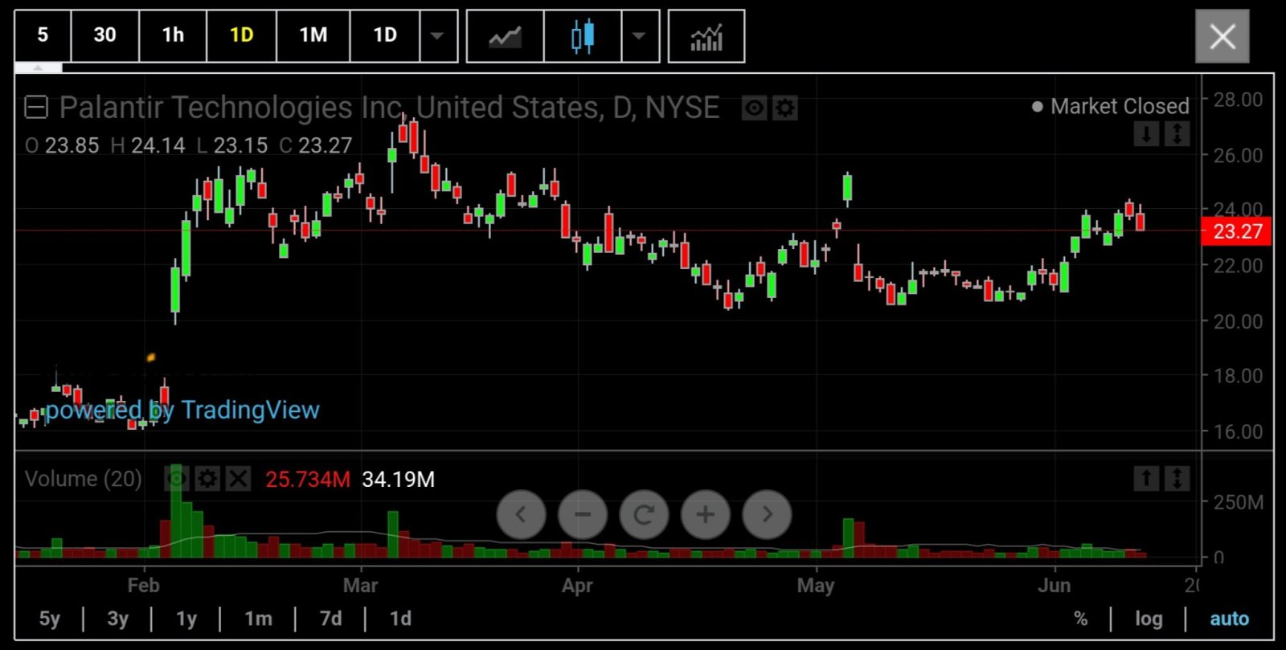The width and height of the screenshot is (1286, 650).
Task: Click the Market Closed status
Action: (1111, 106)
